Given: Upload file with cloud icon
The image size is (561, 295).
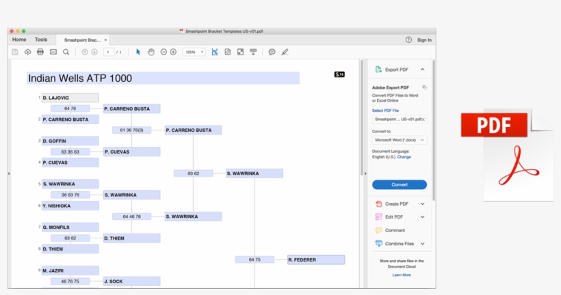Looking at the screenshot, I should [x=27, y=52].
